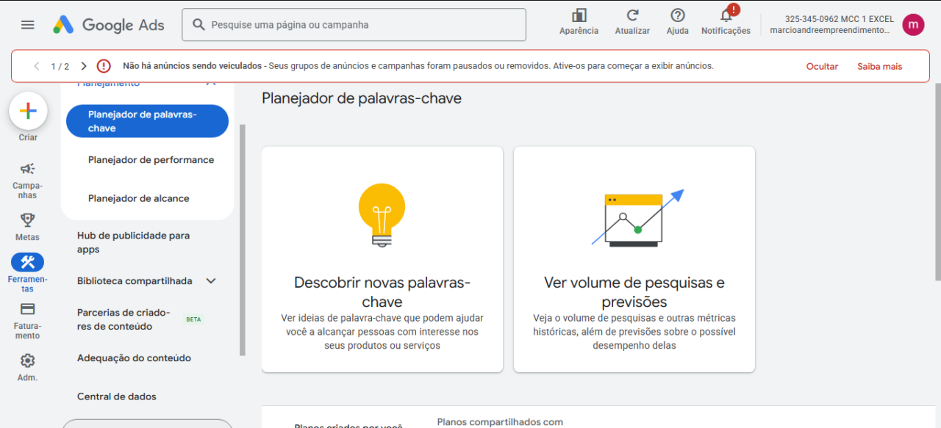Click the user account avatar
This screenshot has height=428, width=941.
913,25
